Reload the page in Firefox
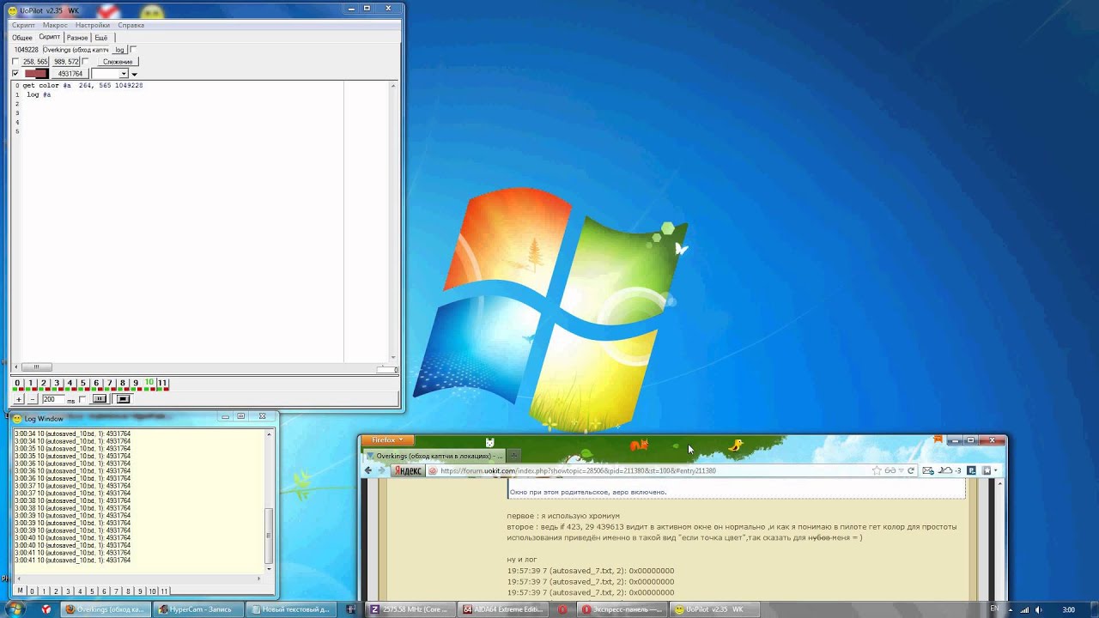This screenshot has height=618, width=1099. tap(911, 470)
